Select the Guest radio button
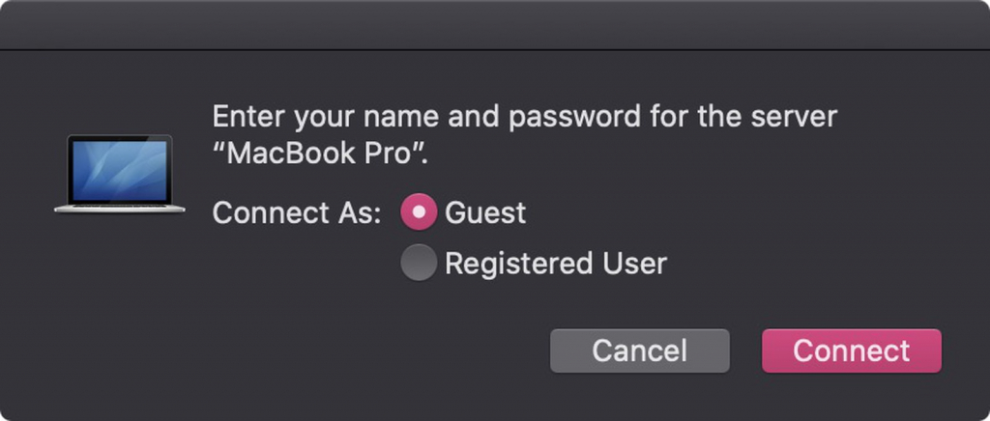Viewport: 990px width, 421px height. (419, 211)
